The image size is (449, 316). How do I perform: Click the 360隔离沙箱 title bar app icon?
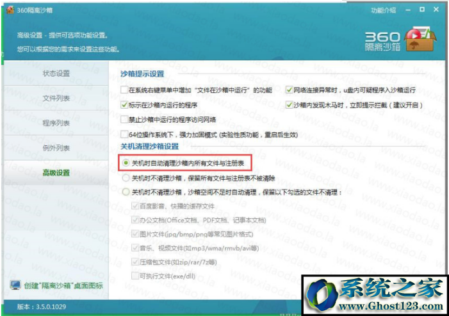point(10,10)
